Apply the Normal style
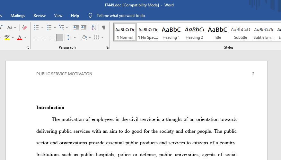The height and width of the screenshot is (160, 281). (x=125, y=32)
